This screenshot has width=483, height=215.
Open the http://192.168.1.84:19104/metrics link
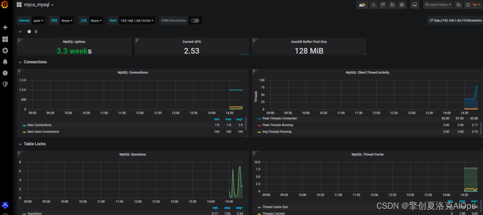[x=456, y=21]
